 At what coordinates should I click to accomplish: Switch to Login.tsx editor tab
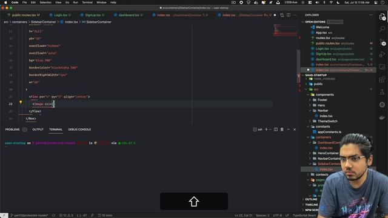(60, 15)
